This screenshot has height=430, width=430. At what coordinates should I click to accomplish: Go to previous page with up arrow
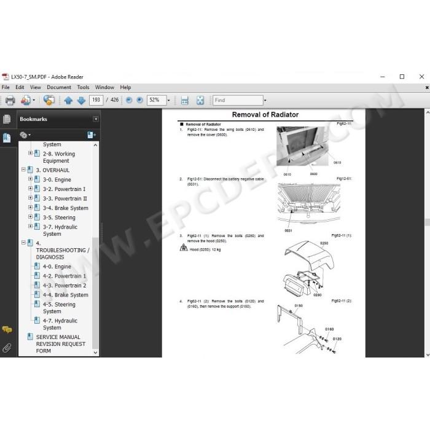[68, 101]
